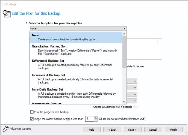Image resolution: width=188 pixels, height=135 pixels.
Task: Select the None template option
Action: coord(76,37)
